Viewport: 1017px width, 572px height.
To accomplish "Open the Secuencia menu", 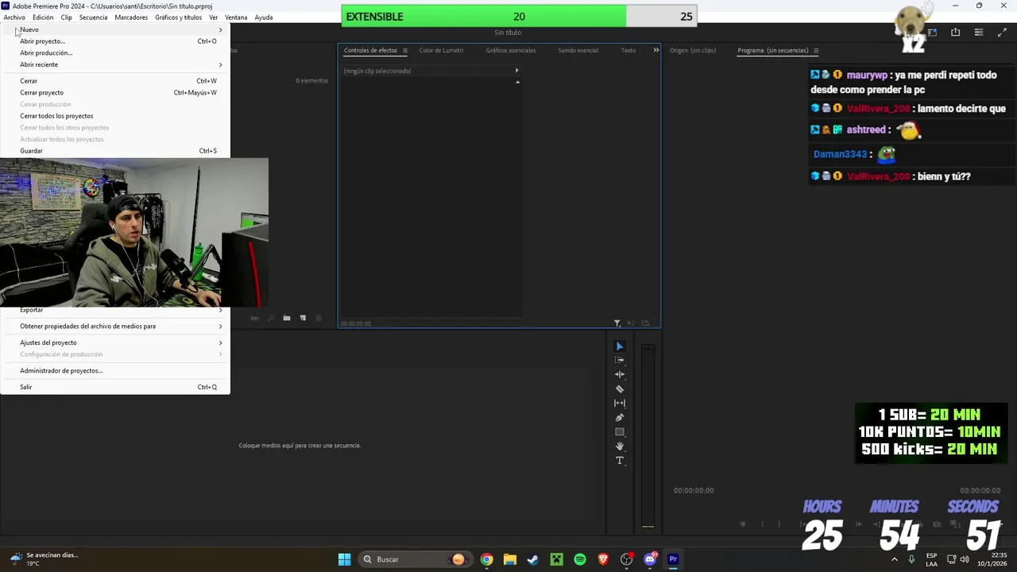I will [x=93, y=17].
